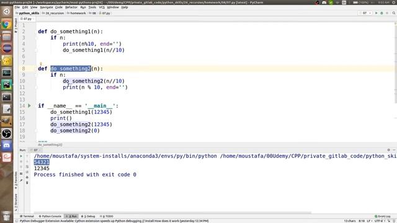Open the Navigate menu
Image resolution: width=397 pixels, height=223 pixels.
[x=47, y=7]
